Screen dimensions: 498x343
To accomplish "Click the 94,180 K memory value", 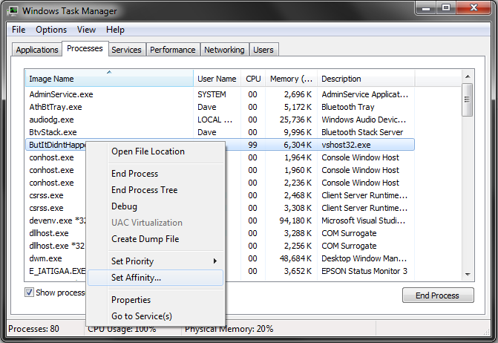I will [x=295, y=220].
